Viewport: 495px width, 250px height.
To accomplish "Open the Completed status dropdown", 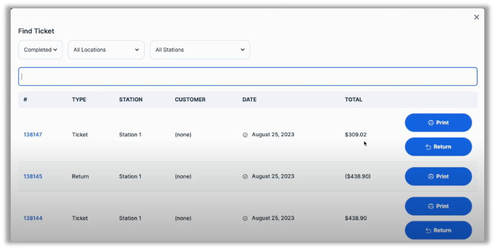I will [x=41, y=50].
